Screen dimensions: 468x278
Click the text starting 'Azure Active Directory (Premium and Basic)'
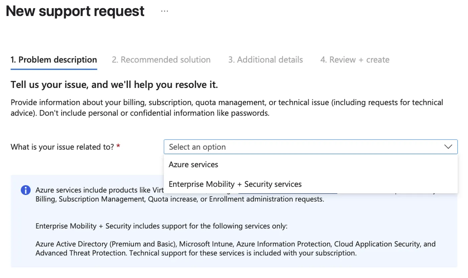point(236,248)
